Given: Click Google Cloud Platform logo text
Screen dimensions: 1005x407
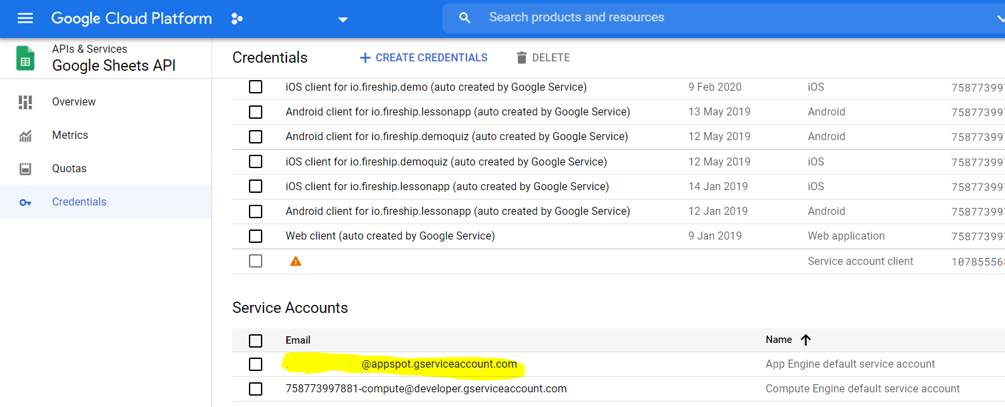Looking at the screenshot, I should [131, 19].
